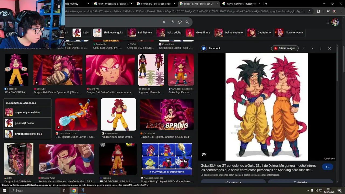Open the media controls icon in the toolbar

328,11
